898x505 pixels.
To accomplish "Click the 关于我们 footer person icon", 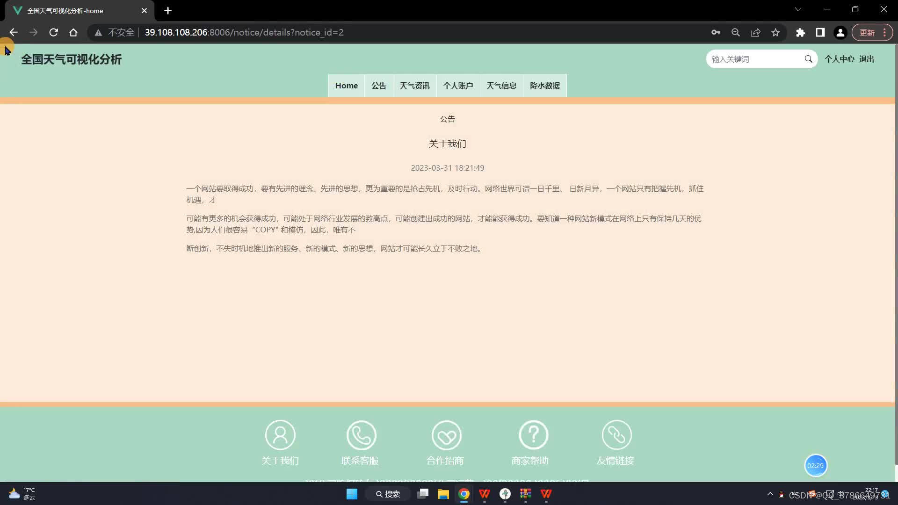I will pos(280,435).
